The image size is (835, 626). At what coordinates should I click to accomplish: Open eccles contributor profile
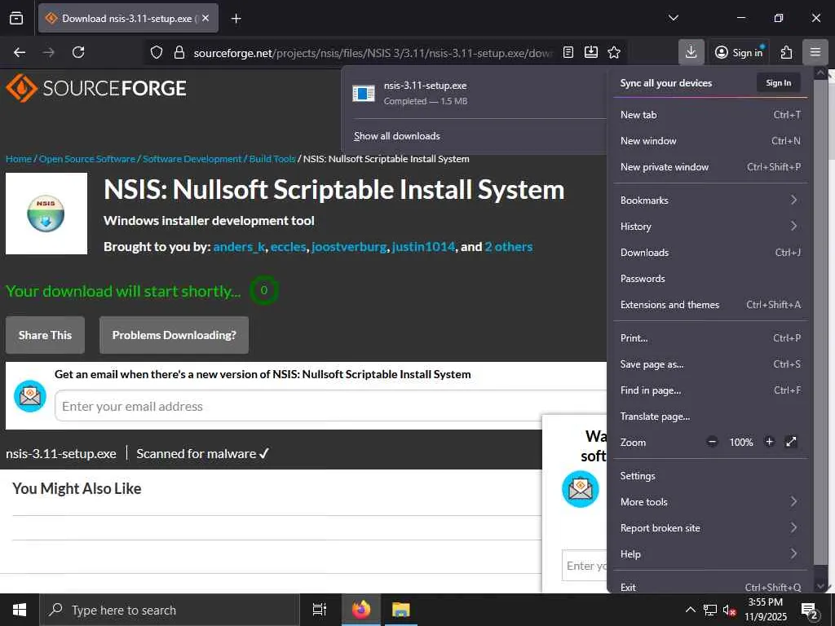click(x=288, y=247)
